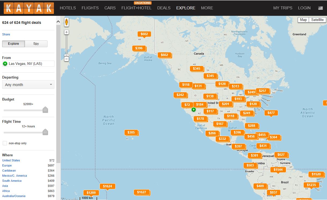327x200 pixels.
Task: Select the $627 flight deal marker
Action: tap(281, 155)
